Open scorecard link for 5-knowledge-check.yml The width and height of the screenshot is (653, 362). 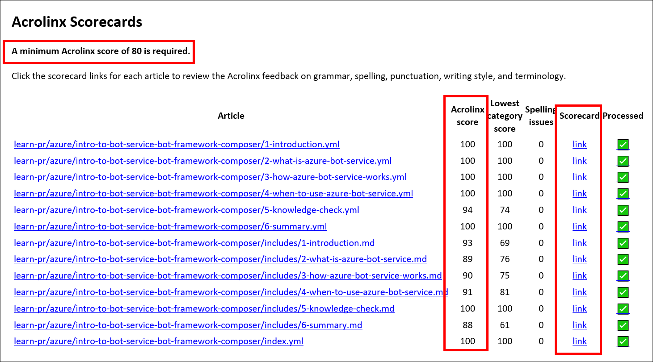coord(580,210)
